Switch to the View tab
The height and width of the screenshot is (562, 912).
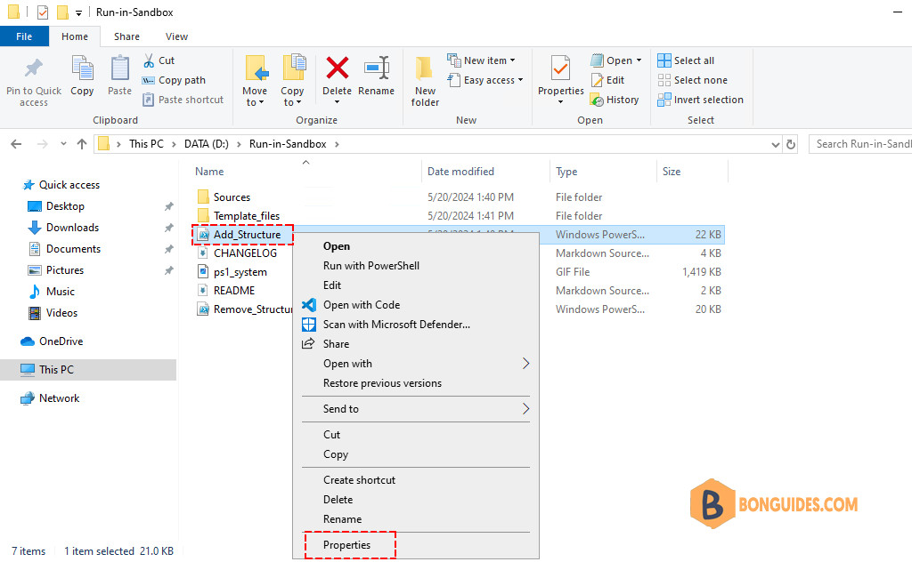177,36
